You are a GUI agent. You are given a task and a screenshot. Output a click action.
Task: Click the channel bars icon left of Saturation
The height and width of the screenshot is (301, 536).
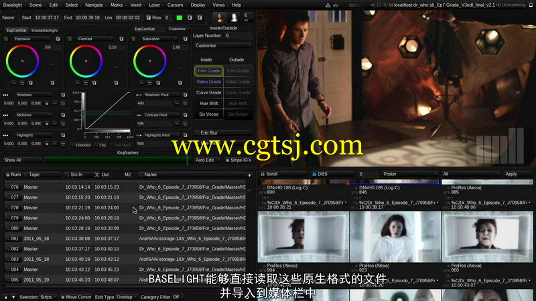click(x=133, y=39)
